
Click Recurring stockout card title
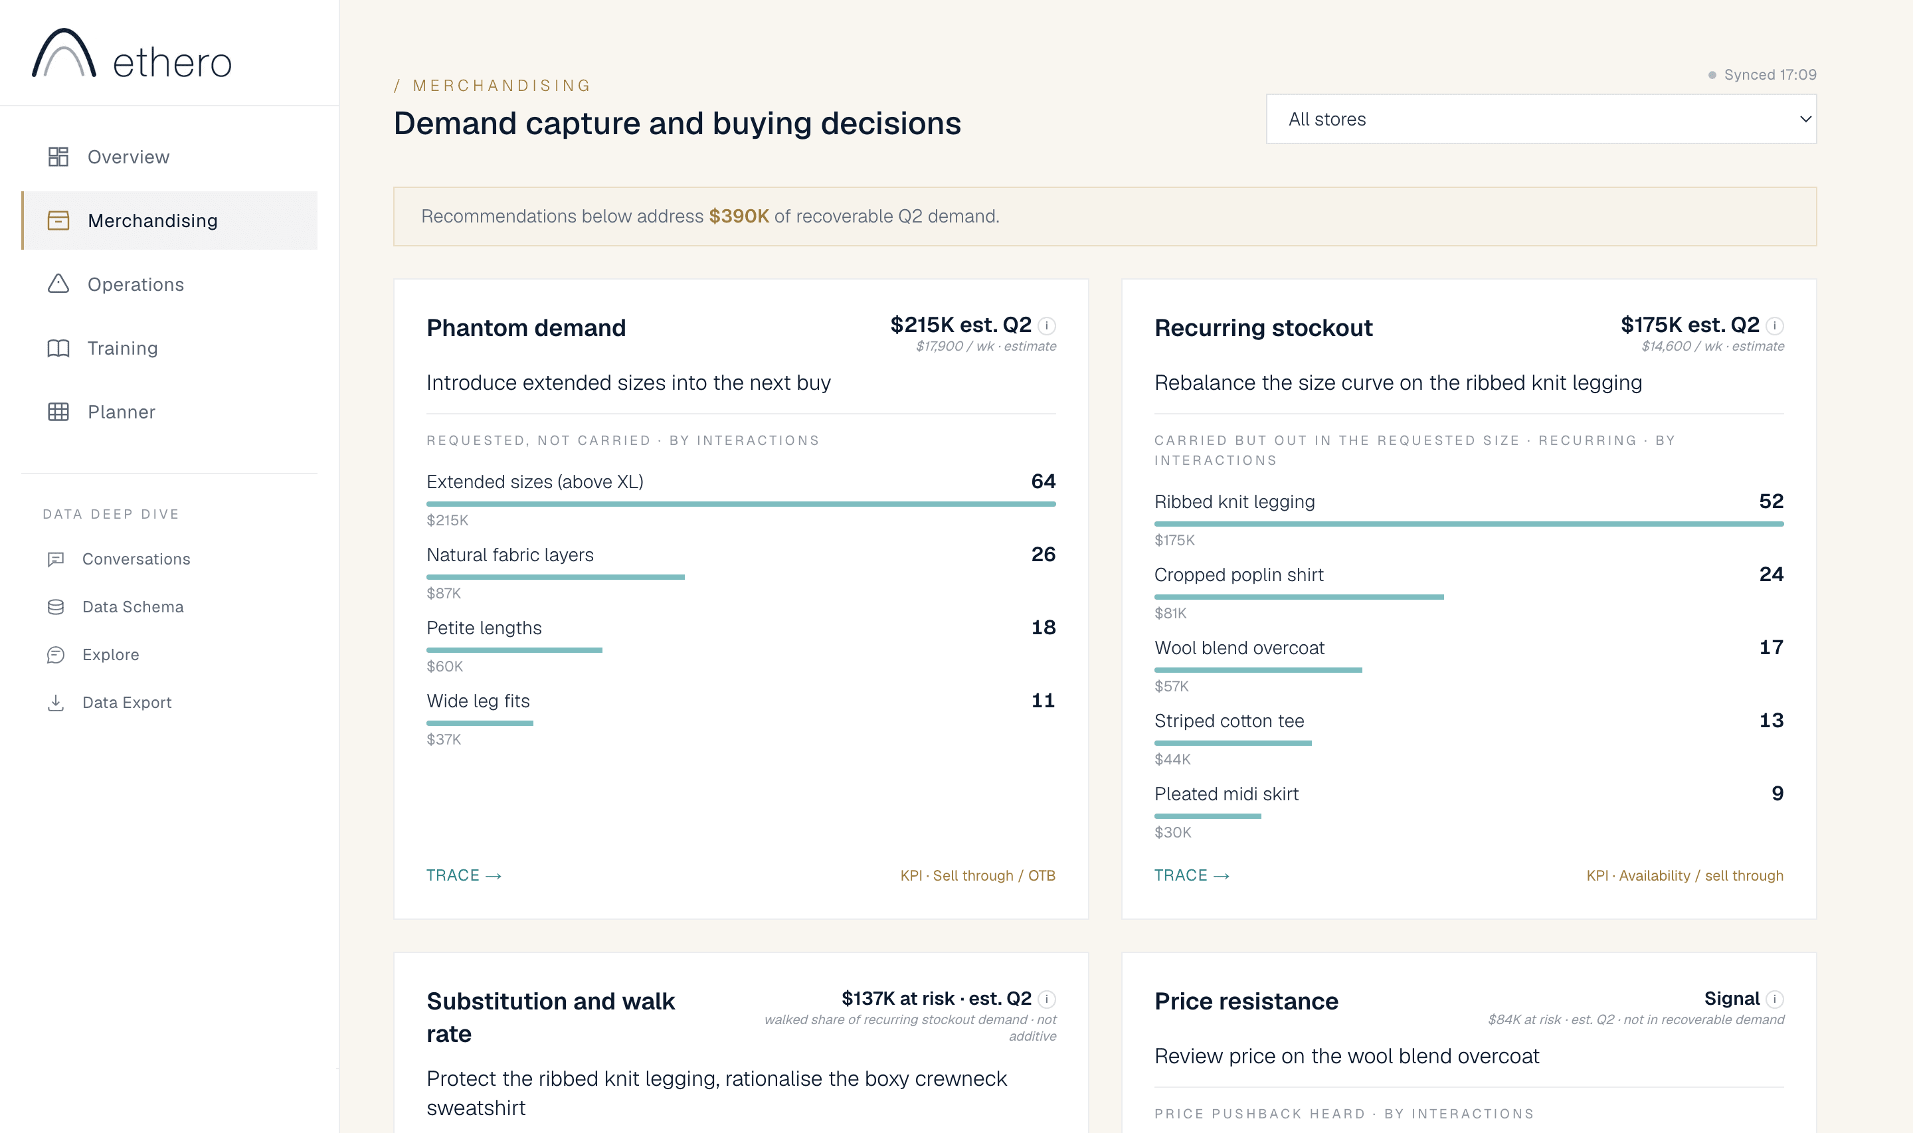tap(1263, 327)
